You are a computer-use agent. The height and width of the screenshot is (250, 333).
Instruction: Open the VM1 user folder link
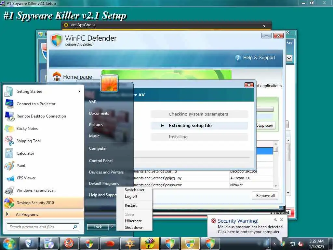(93, 102)
